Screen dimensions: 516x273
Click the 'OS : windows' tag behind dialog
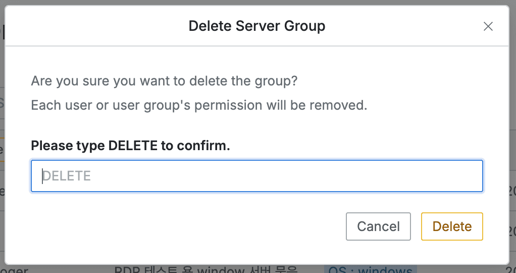370,269
